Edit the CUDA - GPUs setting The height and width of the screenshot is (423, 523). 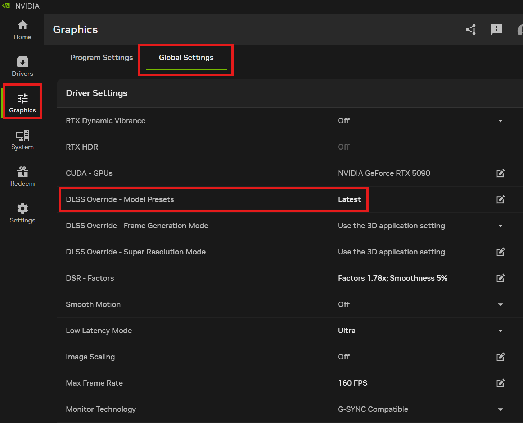click(x=500, y=173)
